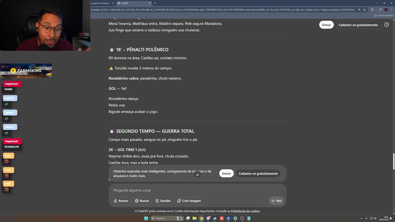395x222 pixels.
Task: Open Steam from the taskbar
Action: pyautogui.click(x=215, y=218)
